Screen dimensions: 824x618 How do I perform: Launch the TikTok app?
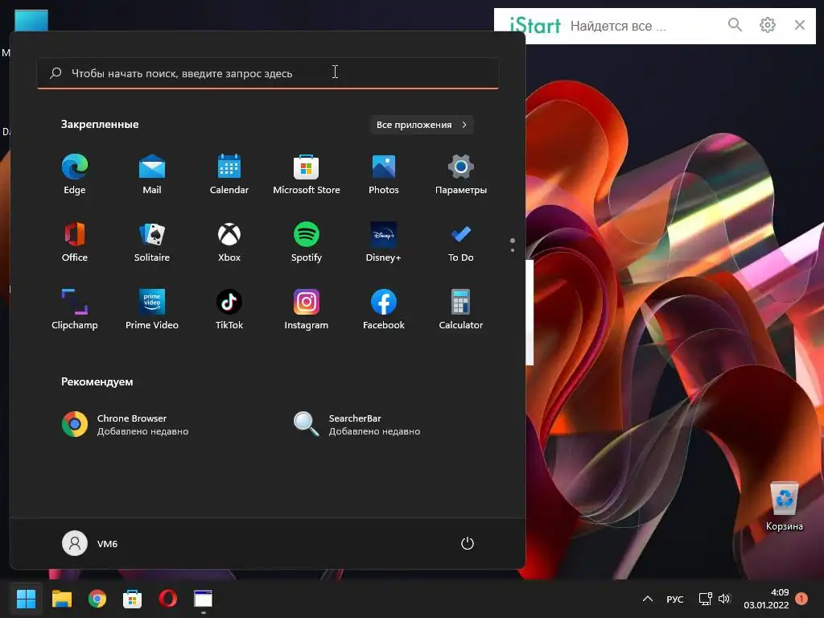[229, 309]
